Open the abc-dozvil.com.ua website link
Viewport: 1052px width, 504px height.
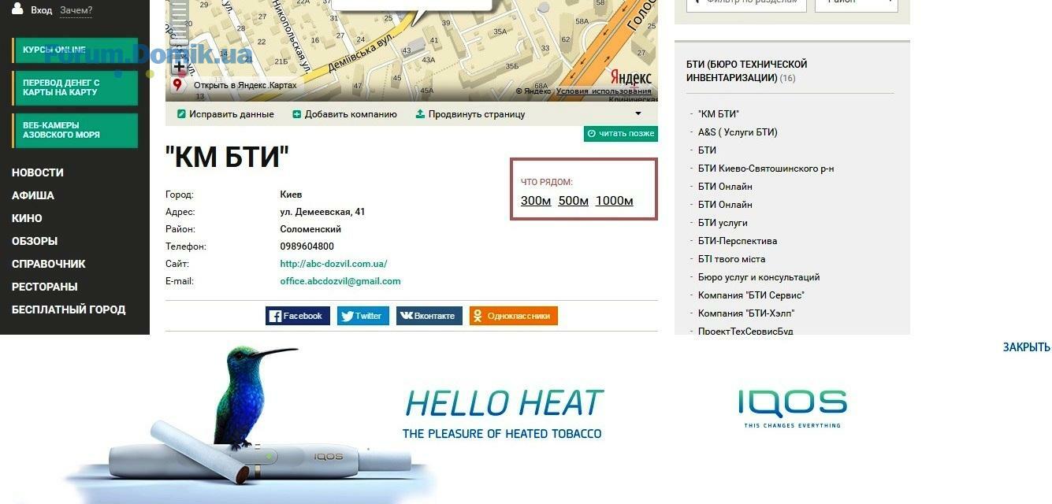(333, 264)
